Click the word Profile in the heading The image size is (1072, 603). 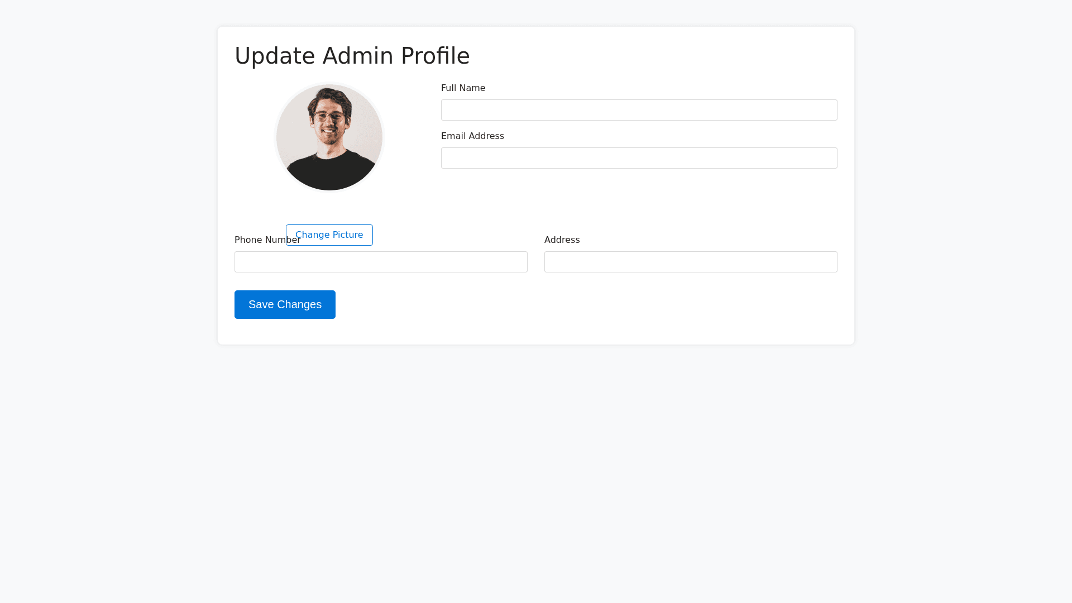click(435, 56)
